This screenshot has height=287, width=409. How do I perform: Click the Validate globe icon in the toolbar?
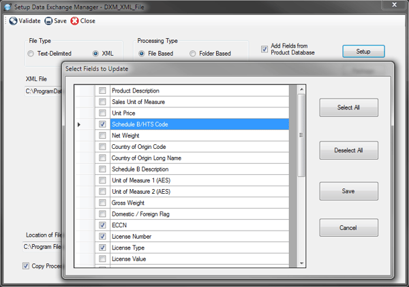click(13, 21)
